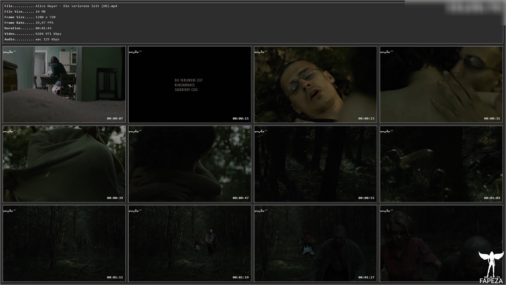Click the timestamp 00:00:31
The height and width of the screenshot is (285, 506).
coord(492,118)
